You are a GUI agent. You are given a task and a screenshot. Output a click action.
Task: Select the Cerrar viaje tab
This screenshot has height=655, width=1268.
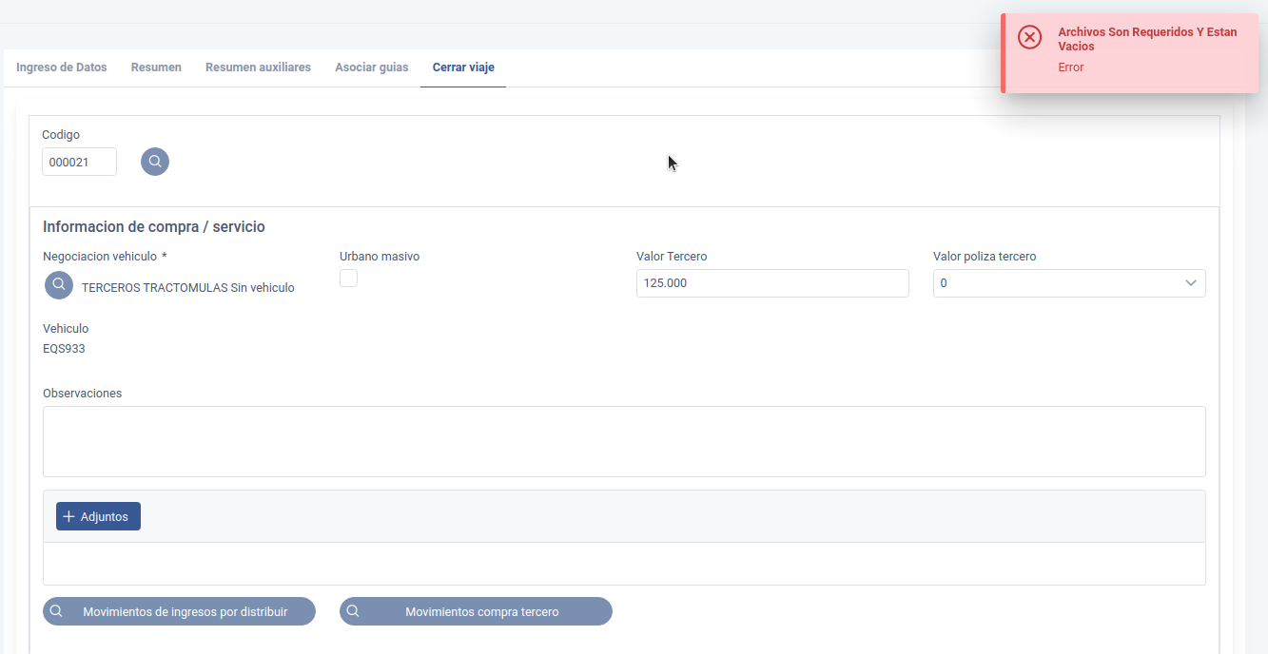click(463, 67)
